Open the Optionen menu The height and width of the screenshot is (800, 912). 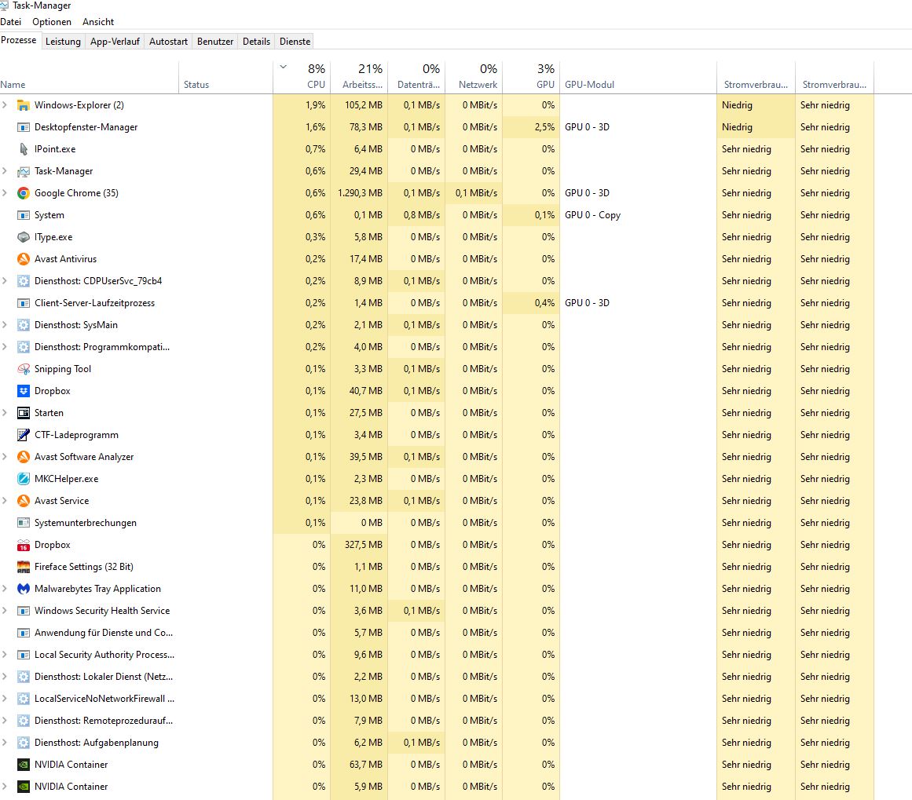click(x=52, y=22)
